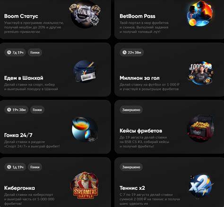Click the Гонки tag on Кибергонка card
Viewport: 224px width, 207px height.
(35, 167)
